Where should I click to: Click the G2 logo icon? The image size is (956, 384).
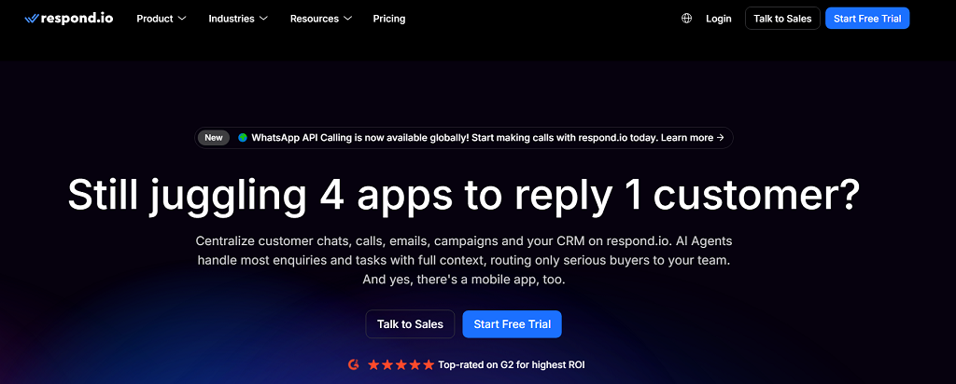(x=354, y=364)
